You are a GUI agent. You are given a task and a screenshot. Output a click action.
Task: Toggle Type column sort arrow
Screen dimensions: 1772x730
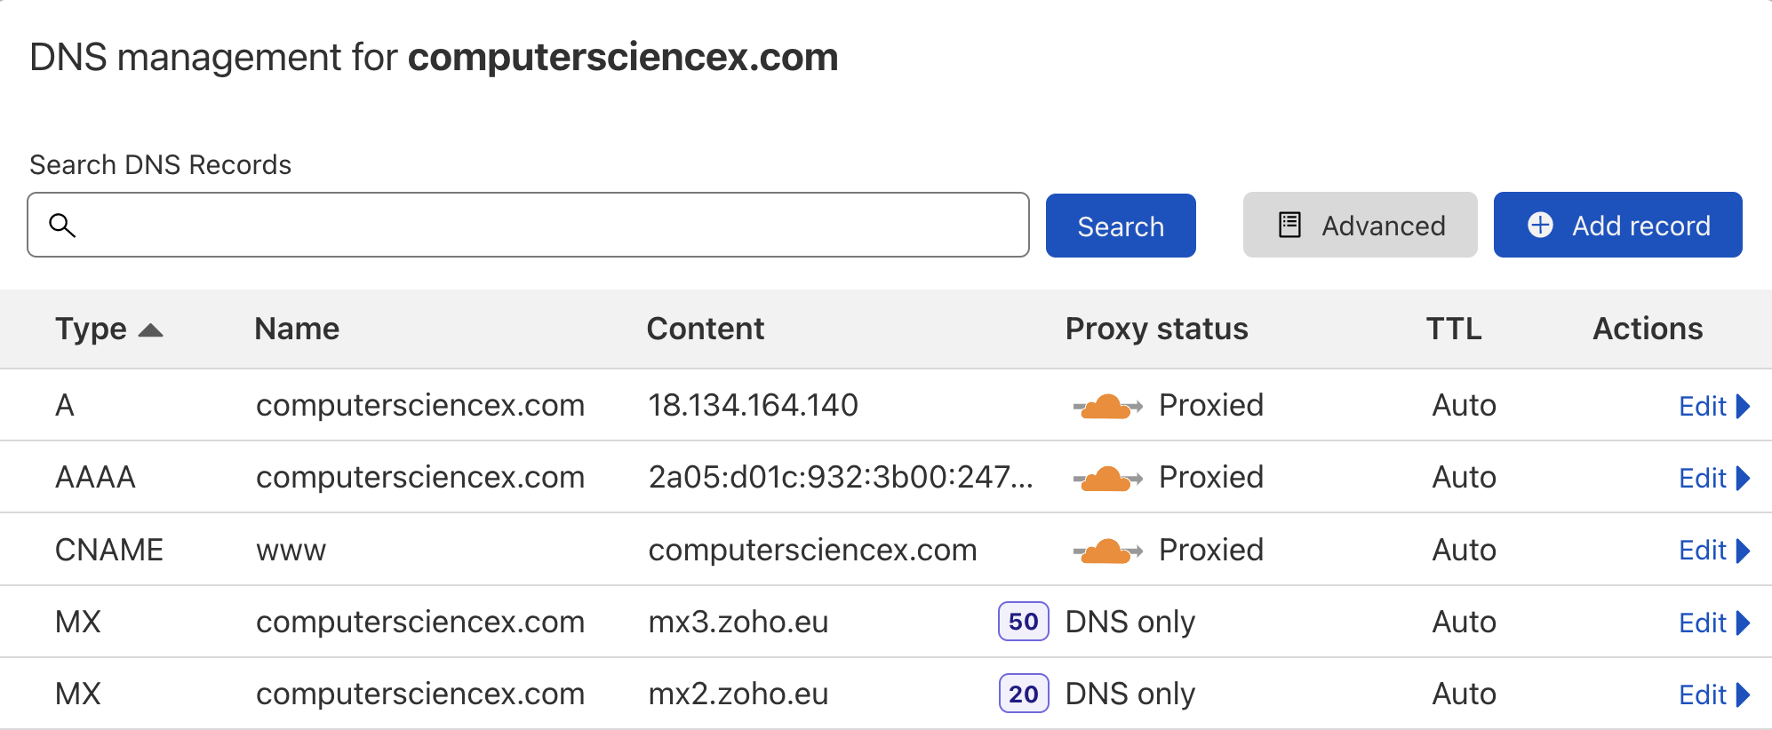tap(151, 330)
